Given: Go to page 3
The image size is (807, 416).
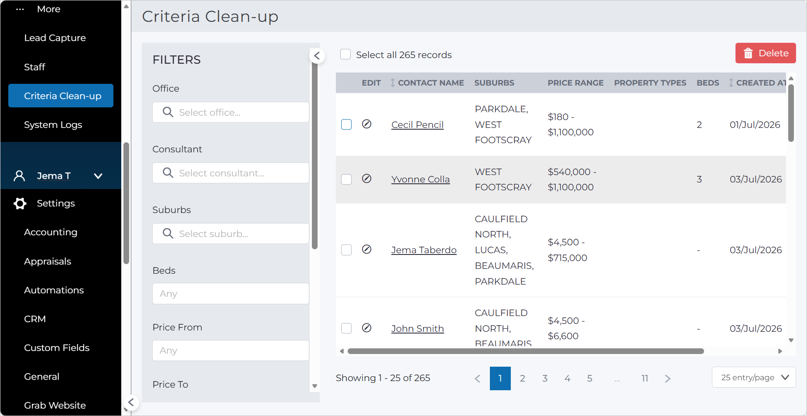Looking at the screenshot, I should click(545, 378).
